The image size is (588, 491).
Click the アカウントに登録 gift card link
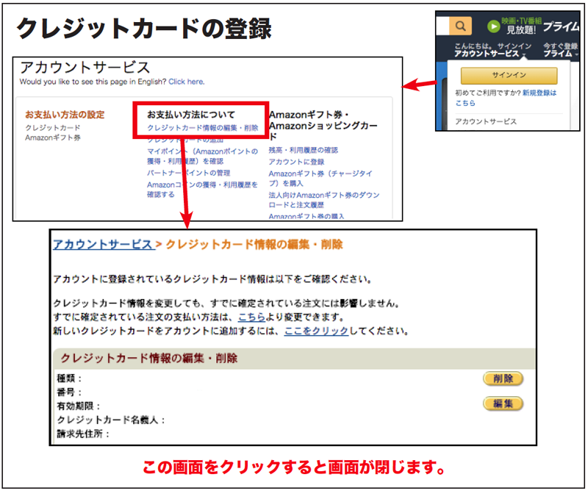click(296, 162)
